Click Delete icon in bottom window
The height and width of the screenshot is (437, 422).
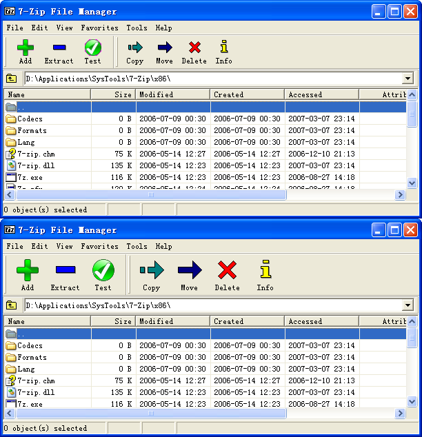click(227, 270)
